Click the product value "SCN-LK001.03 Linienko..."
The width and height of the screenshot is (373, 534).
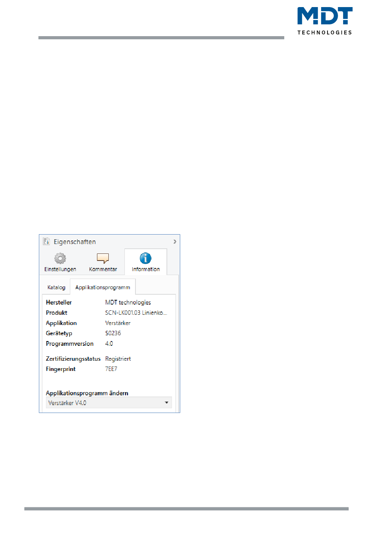[136, 313]
